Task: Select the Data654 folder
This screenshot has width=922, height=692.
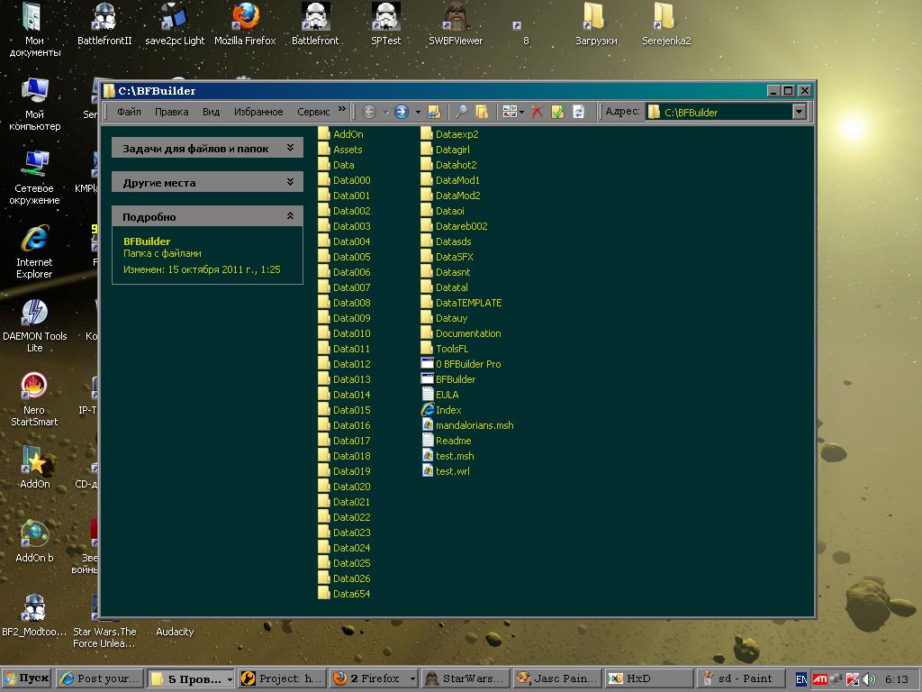Action: coord(345,594)
